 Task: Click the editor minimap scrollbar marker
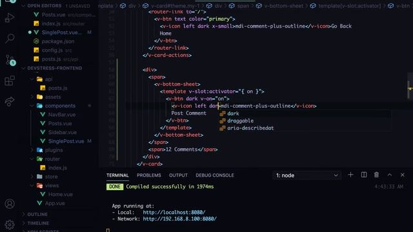click(x=410, y=89)
